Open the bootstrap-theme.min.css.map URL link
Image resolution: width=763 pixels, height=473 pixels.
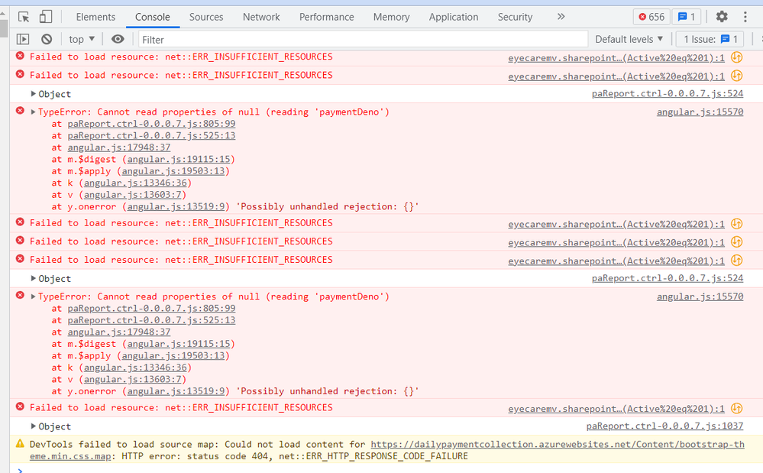pyautogui.click(x=558, y=444)
